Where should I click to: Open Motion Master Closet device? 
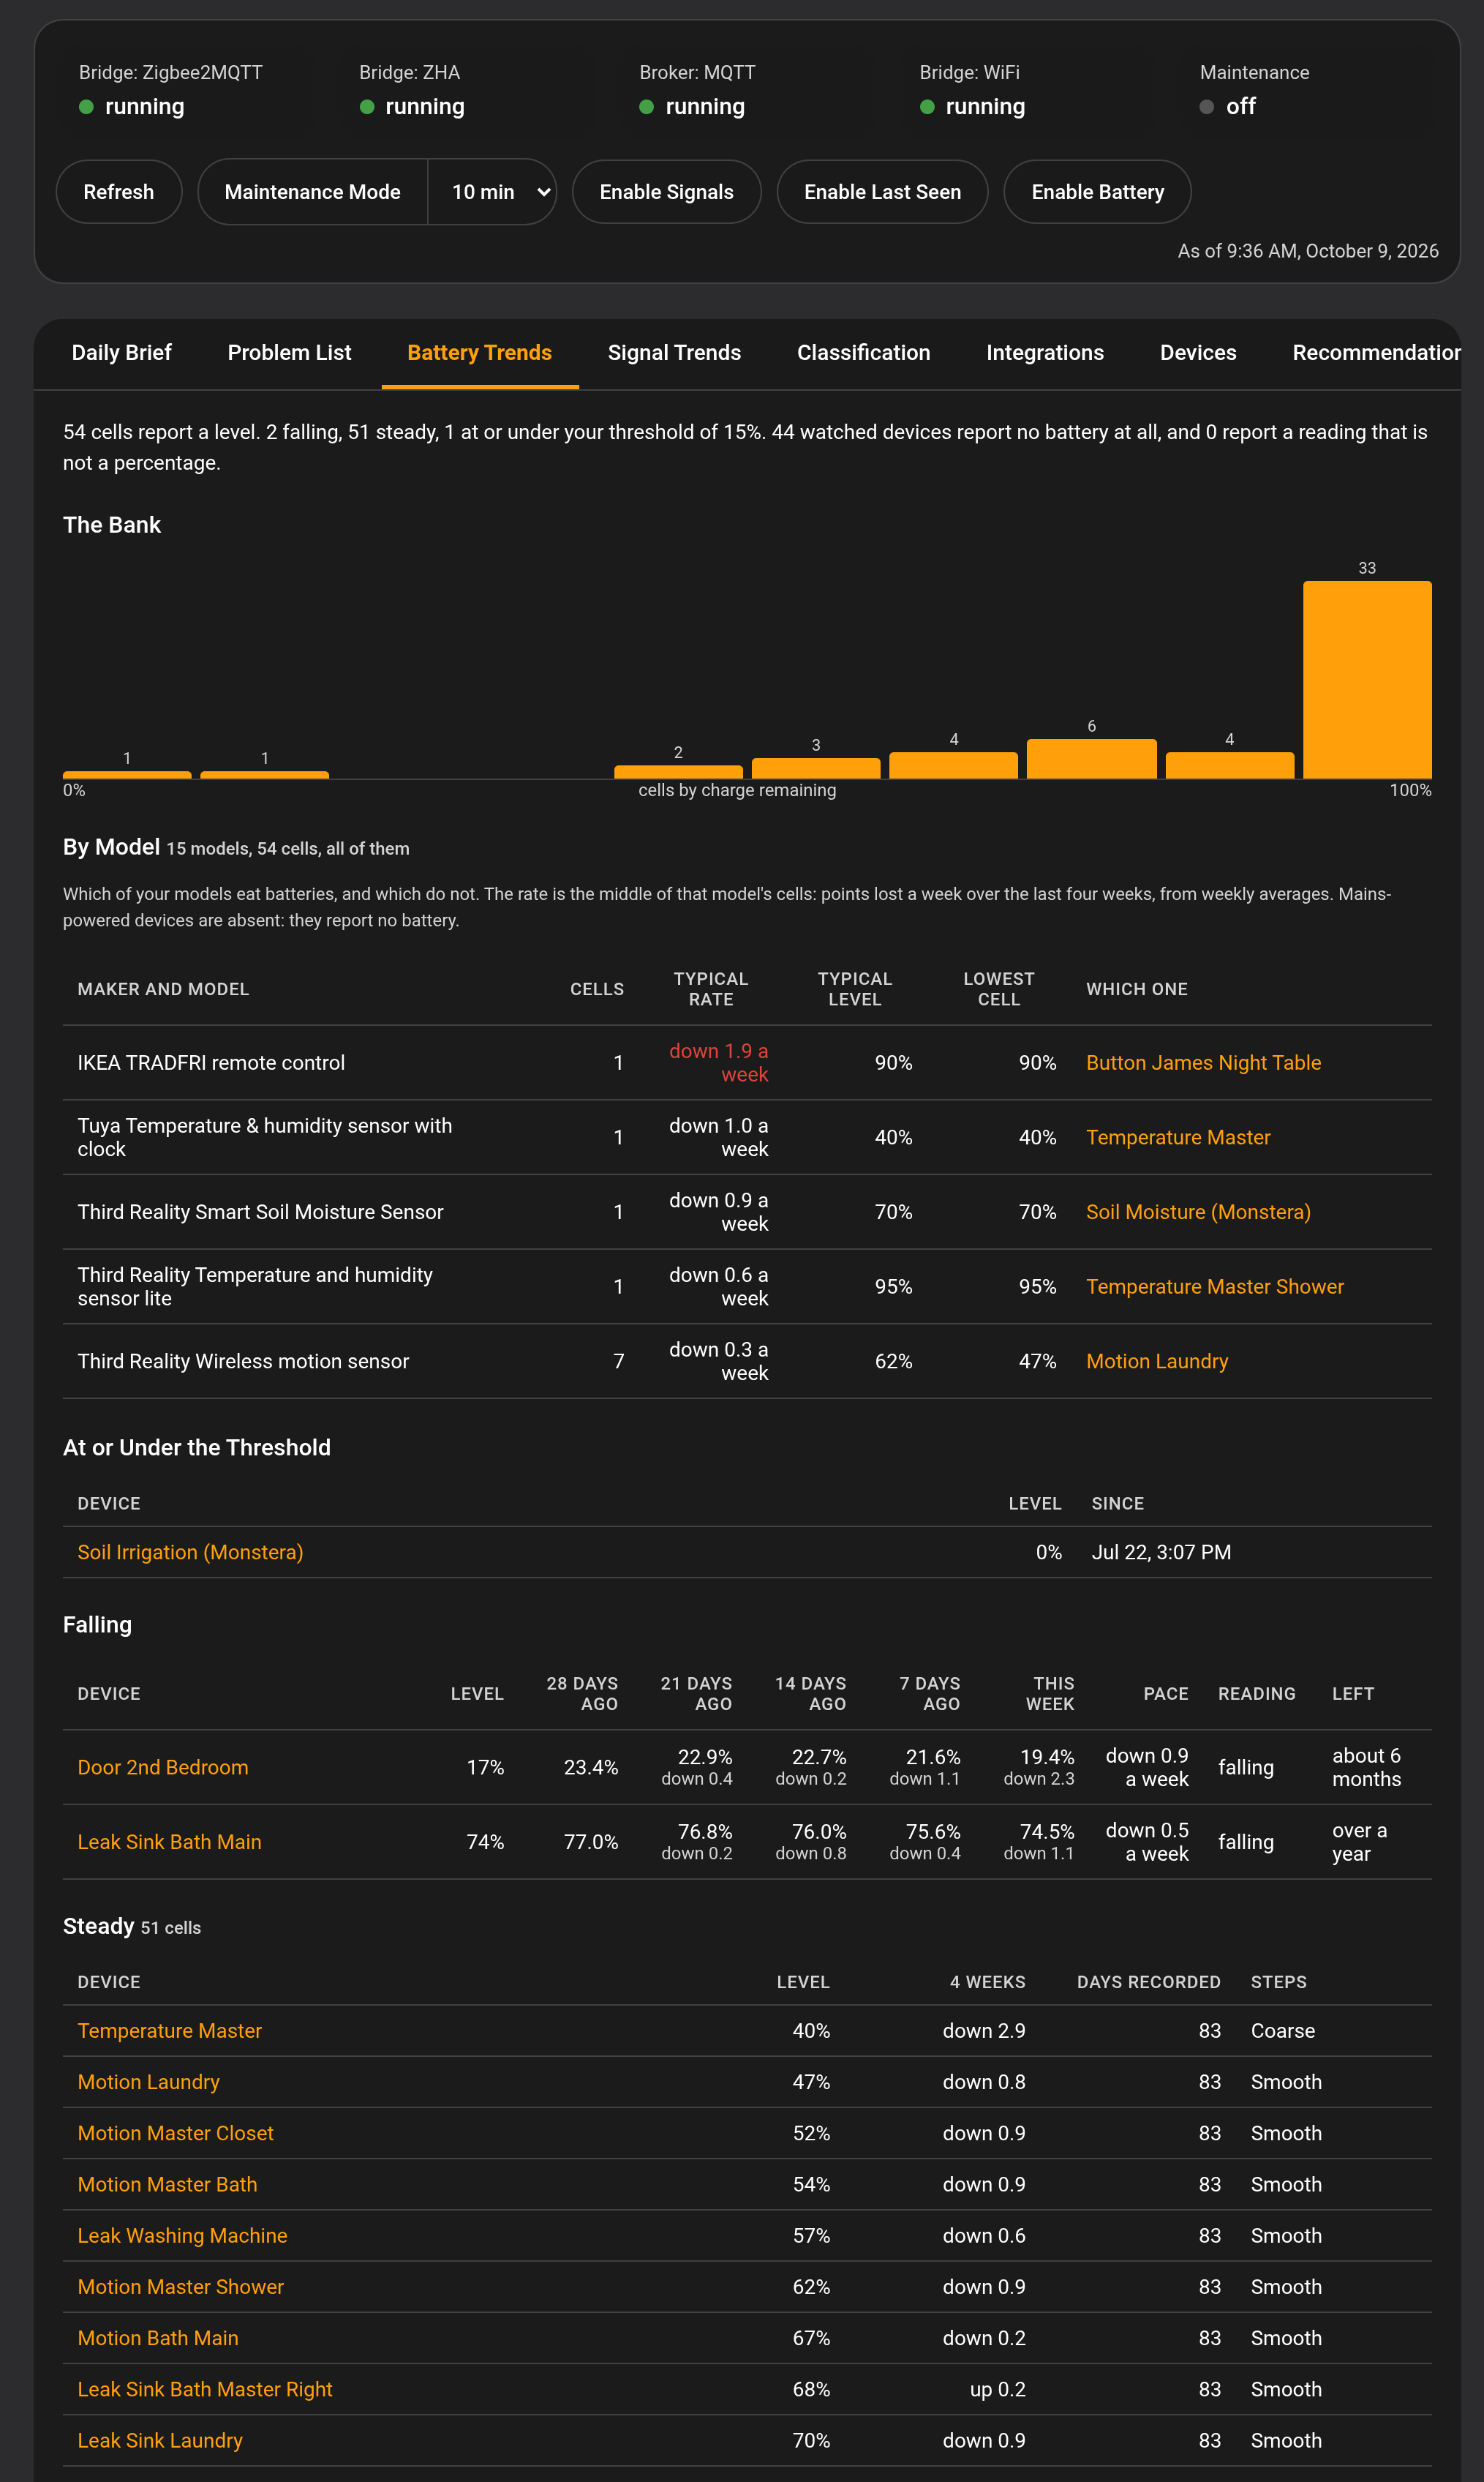coord(175,2133)
